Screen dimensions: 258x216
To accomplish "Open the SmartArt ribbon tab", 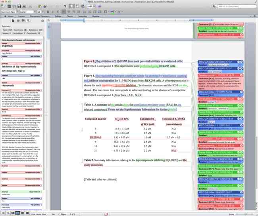I will click(83, 16).
